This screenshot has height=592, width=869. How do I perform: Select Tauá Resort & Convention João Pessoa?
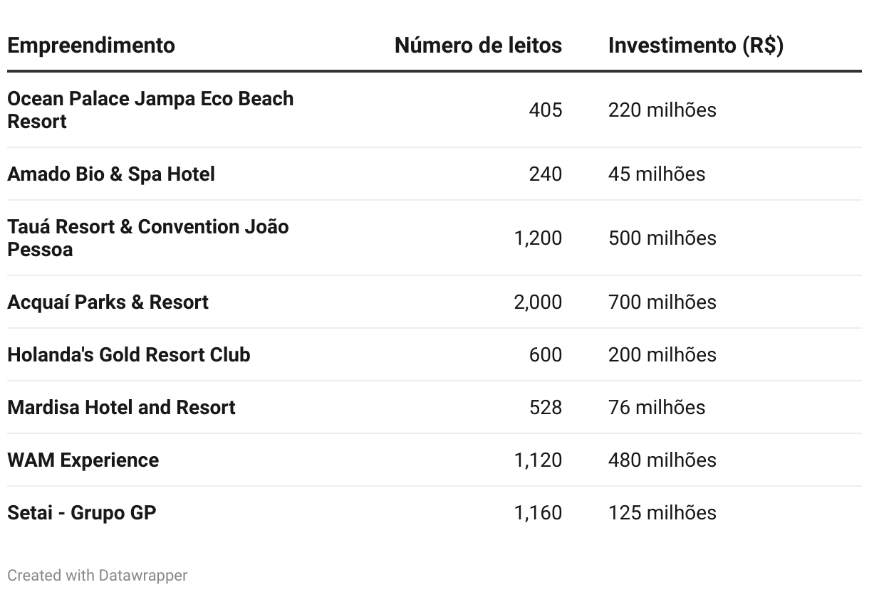click(x=148, y=238)
